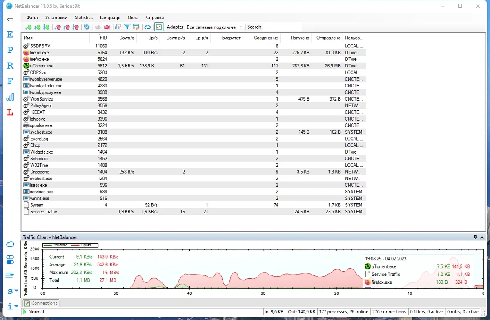Click the double green download priority arrows

pyautogui.click(x=38, y=27)
